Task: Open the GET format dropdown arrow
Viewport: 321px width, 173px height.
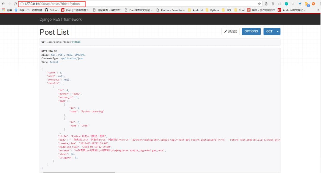Action: [x=278, y=31]
